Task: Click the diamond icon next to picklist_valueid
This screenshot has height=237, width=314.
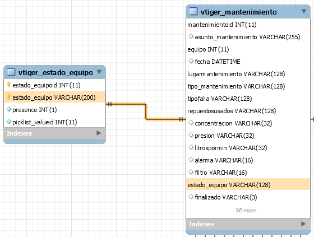Action: click(8, 122)
